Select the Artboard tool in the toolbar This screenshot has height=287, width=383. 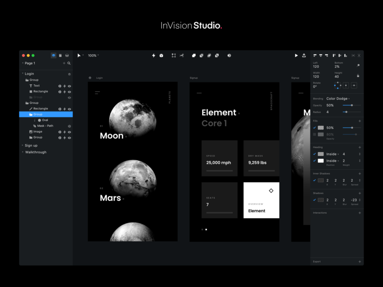pyautogui.click(x=174, y=55)
